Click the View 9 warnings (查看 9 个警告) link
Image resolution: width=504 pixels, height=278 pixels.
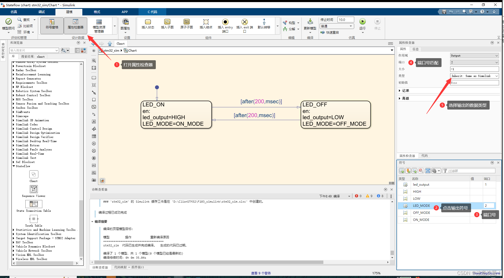click(261, 273)
